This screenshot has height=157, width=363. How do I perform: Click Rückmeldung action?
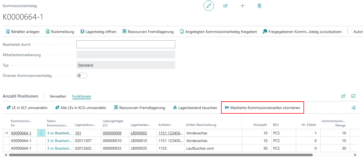click(x=60, y=32)
